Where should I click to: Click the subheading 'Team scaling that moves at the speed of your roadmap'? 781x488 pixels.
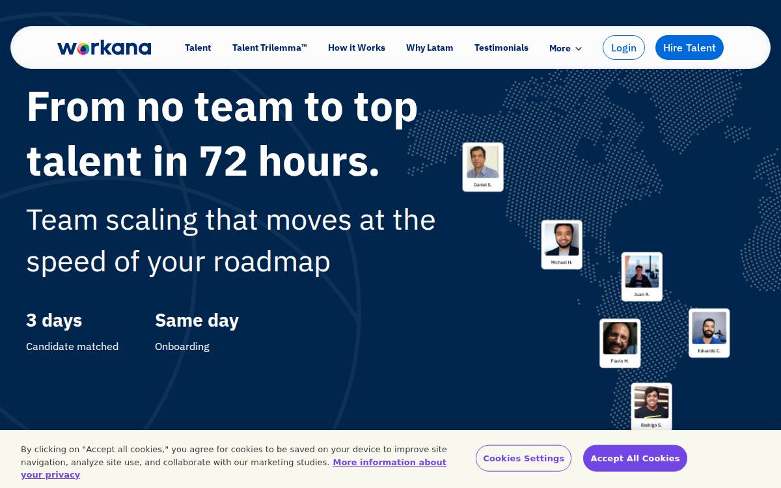(231, 241)
